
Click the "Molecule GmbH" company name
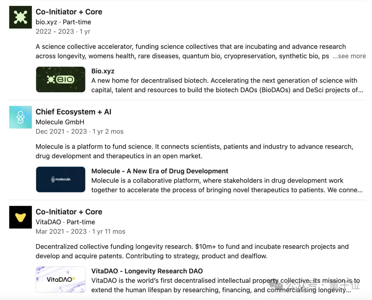(x=60, y=122)
